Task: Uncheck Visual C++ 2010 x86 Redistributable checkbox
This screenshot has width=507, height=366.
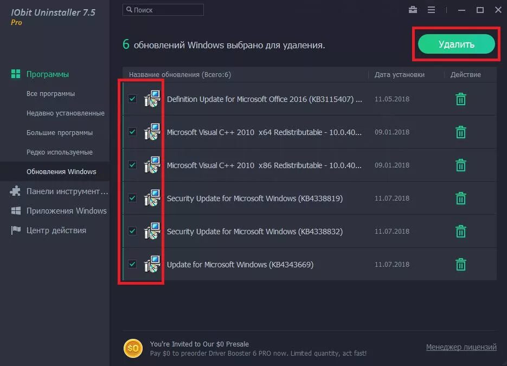Action: (x=132, y=165)
